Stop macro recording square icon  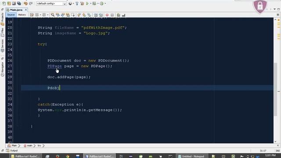112,15
